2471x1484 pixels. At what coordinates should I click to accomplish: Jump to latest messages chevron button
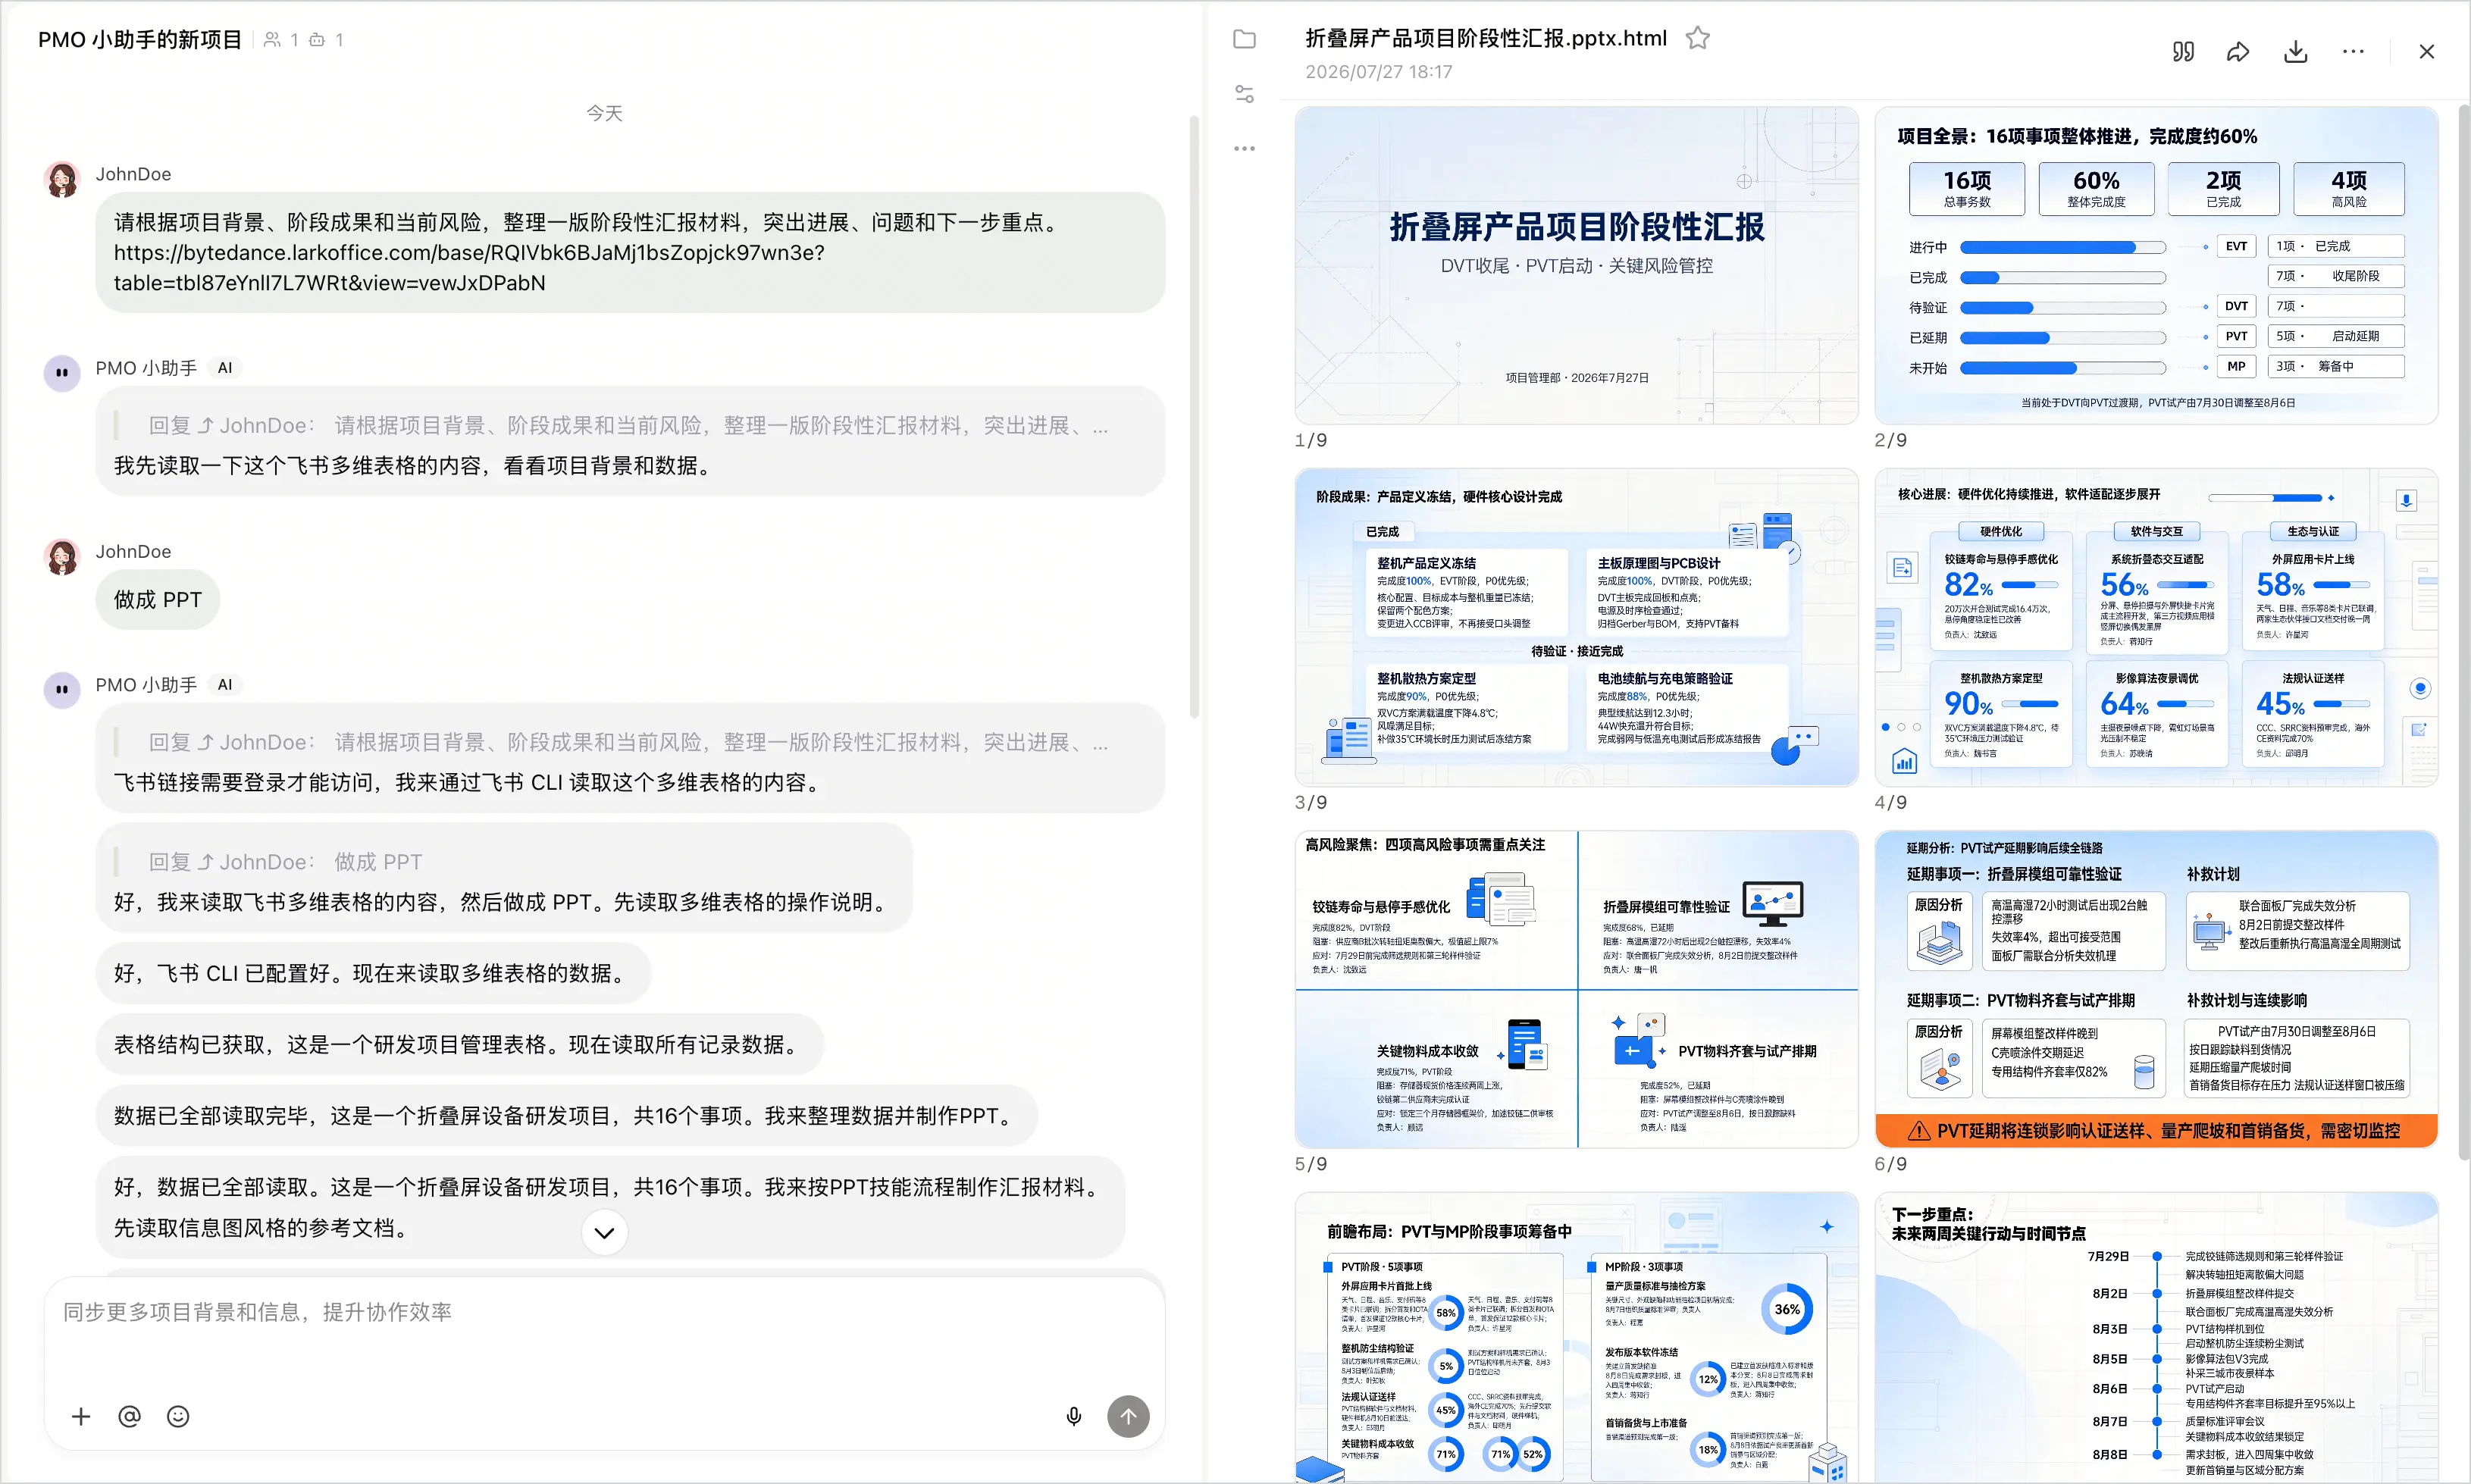pyautogui.click(x=604, y=1232)
